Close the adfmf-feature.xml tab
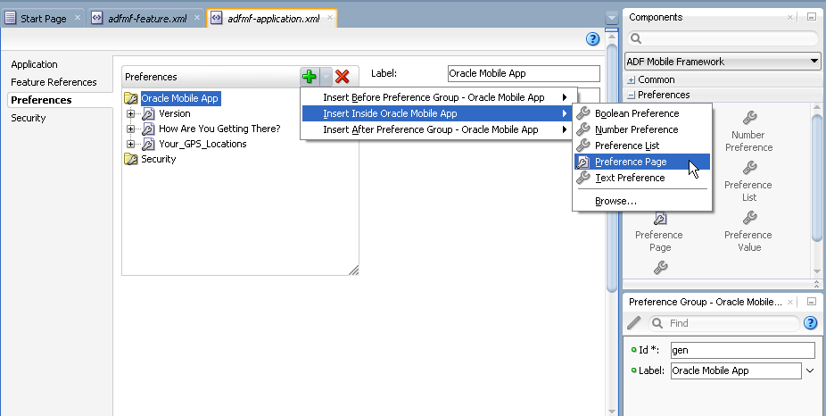Screen dimensions: 826x416 point(197,17)
